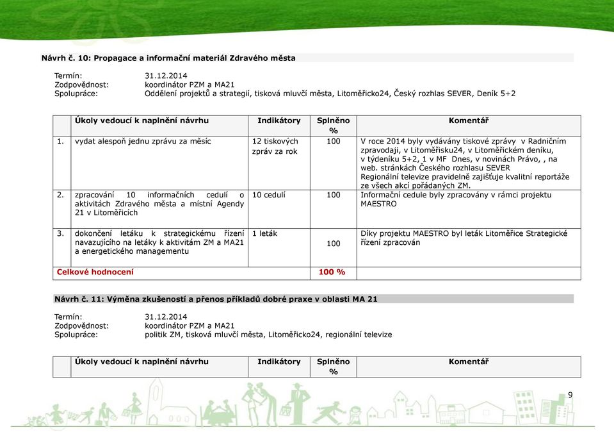Click 'Spolupráce:' label under Návrh č. 11
614x432 pixels.
76,335
